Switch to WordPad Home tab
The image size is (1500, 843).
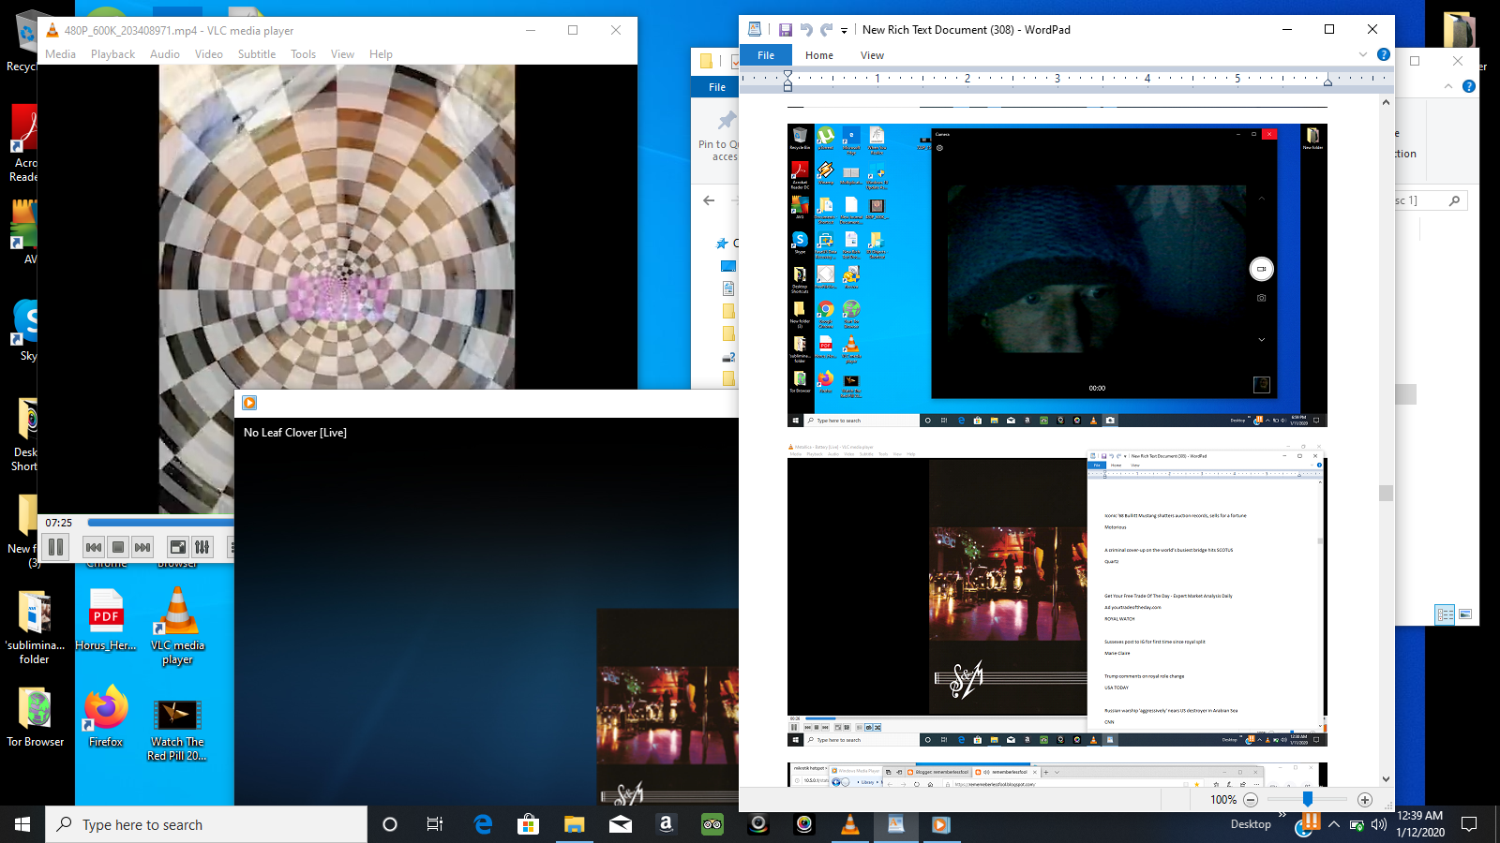click(819, 55)
